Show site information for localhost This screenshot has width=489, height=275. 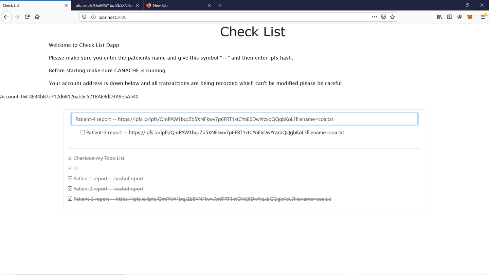pyautogui.click(x=93, y=17)
